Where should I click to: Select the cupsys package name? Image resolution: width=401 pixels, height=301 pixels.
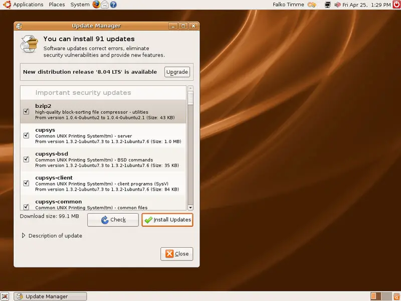(45, 130)
